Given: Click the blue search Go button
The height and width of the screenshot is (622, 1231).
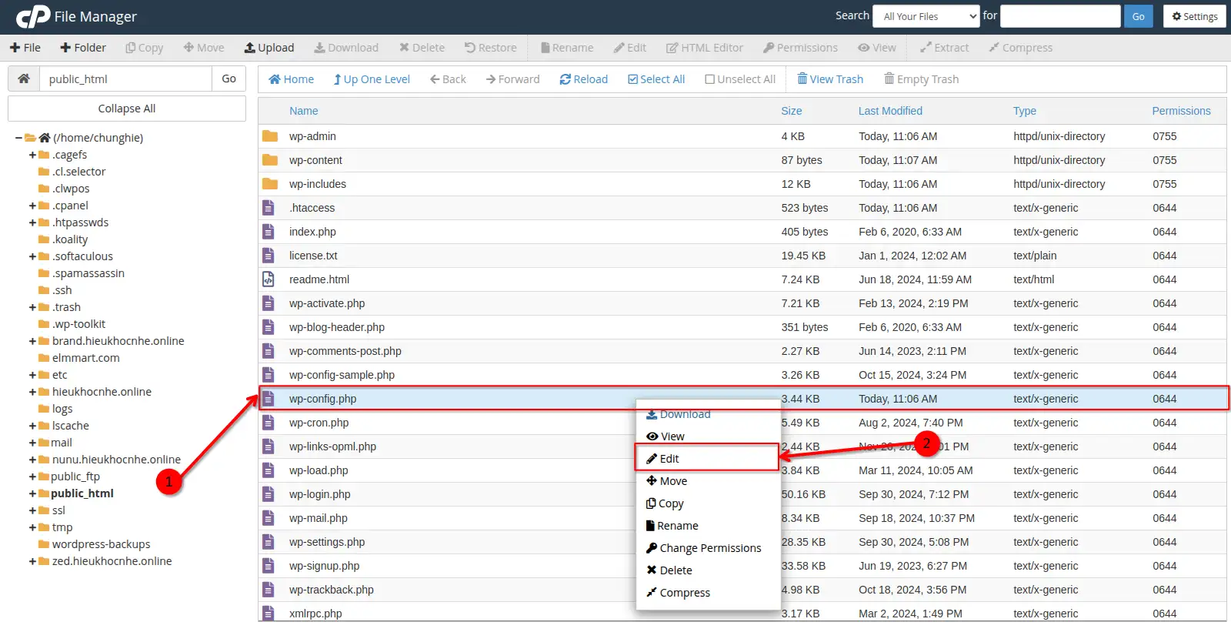Looking at the screenshot, I should (1138, 16).
